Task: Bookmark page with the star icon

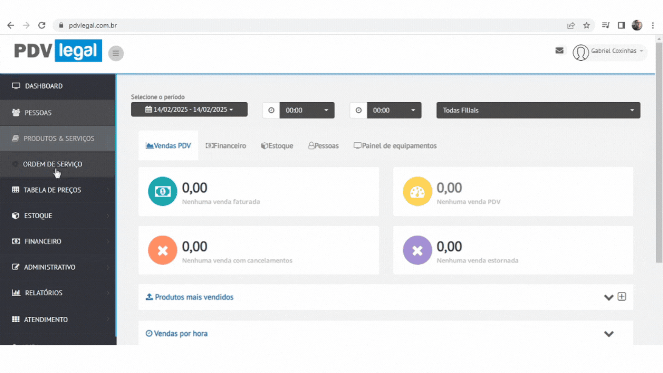Action: pyautogui.click(x=586, y=25)
